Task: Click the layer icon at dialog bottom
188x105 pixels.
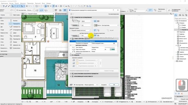Action: [x=71, y=85]
